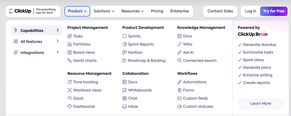The height and width of the screenshot is (116, 291).
Task: Click the All features grid icon
Action: [16, 42]
